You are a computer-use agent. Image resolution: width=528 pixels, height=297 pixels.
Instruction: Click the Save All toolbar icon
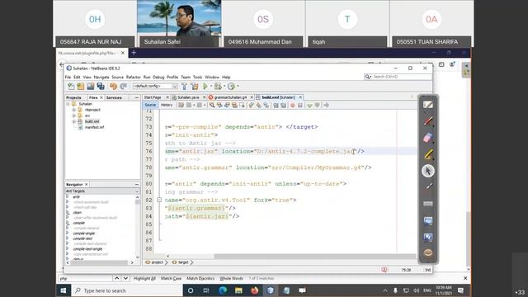click(x=101, y=86)
